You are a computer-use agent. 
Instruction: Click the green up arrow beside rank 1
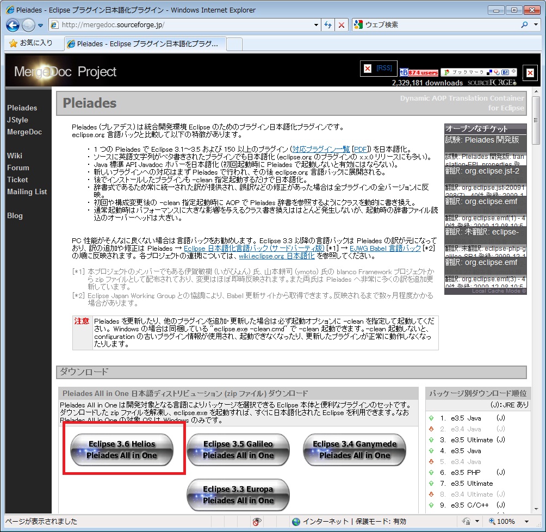click(x=431, y=418)
